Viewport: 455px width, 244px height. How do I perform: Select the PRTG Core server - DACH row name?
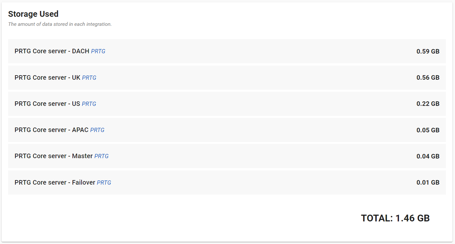coord(52,51)
